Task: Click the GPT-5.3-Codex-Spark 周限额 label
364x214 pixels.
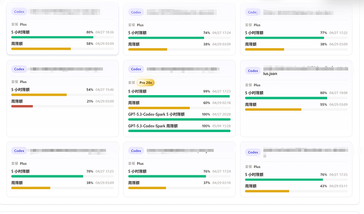Action: click(x=153, y=126)
